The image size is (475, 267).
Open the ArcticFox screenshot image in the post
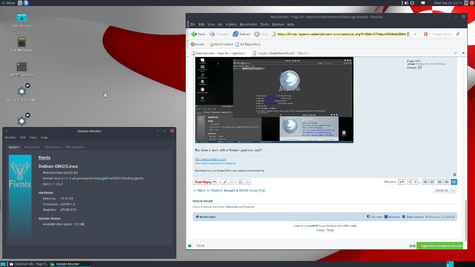point(274,100)
